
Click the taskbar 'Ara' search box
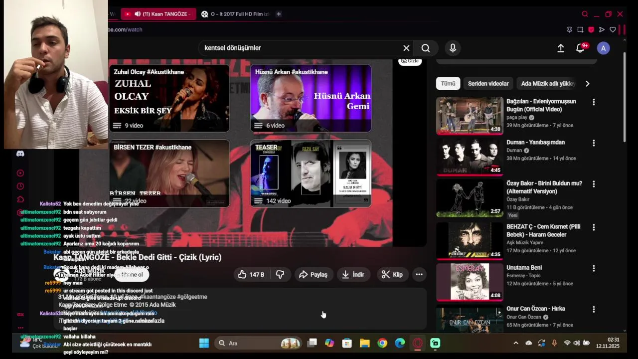(259, 343)
